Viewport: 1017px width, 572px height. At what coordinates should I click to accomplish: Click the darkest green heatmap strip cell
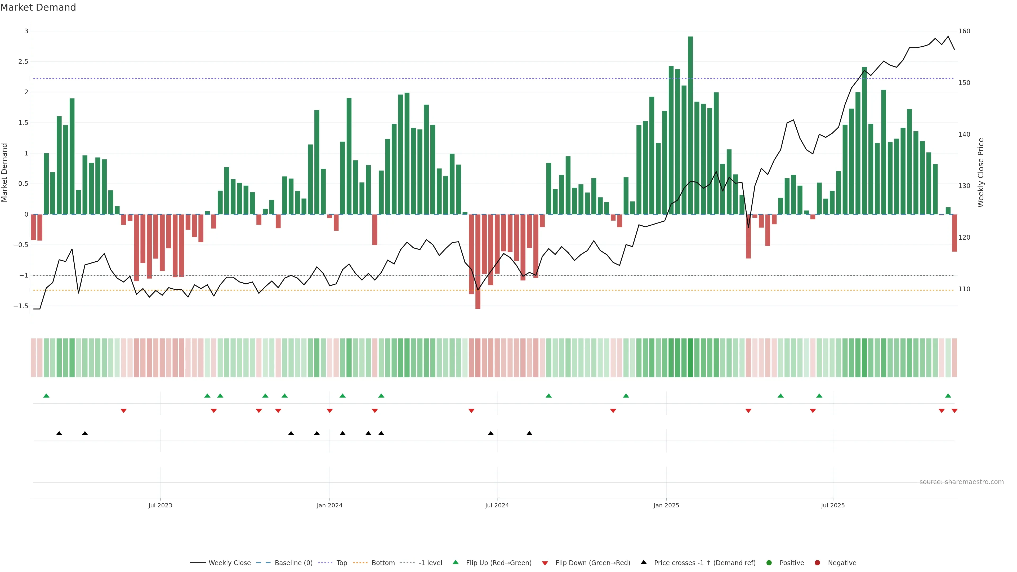690,358
